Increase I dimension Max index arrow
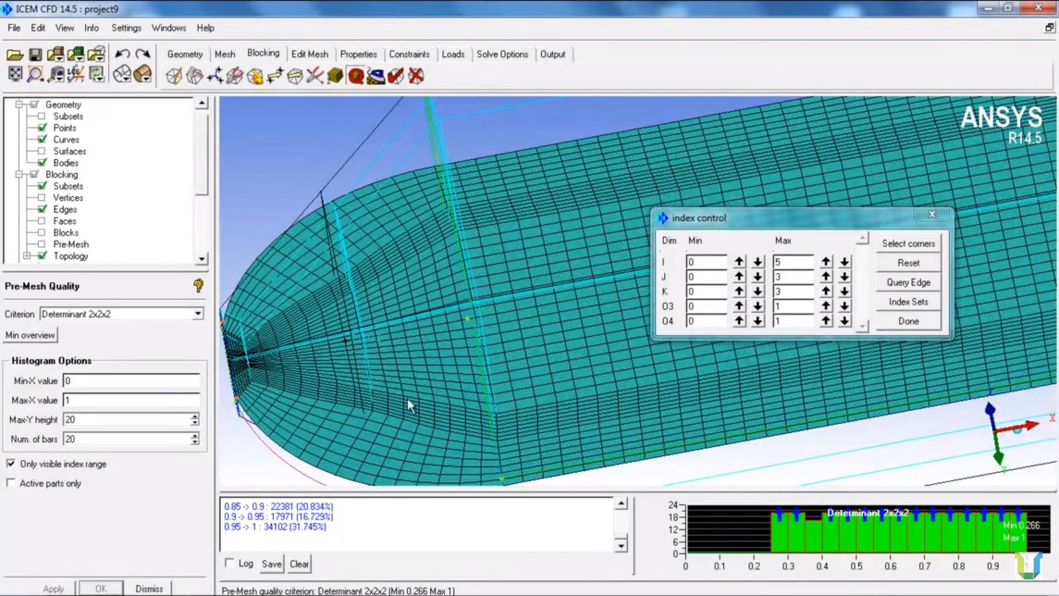The width and height of the screenshot is (1059, 596). 826,262
